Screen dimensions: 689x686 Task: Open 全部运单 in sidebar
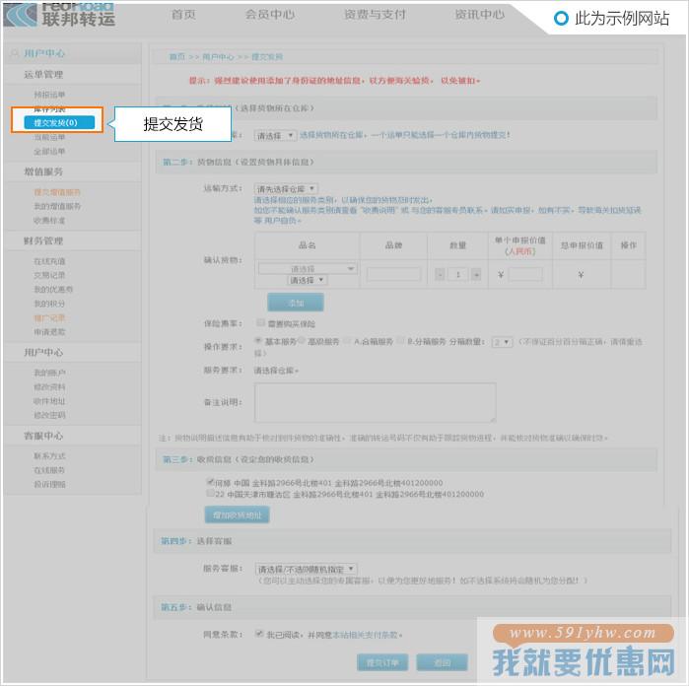pos(49,151)
